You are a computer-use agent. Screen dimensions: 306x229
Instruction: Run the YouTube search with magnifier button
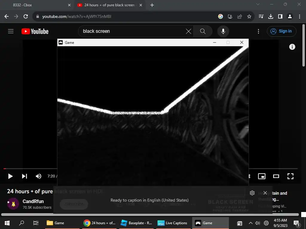[x=203, y=31]
